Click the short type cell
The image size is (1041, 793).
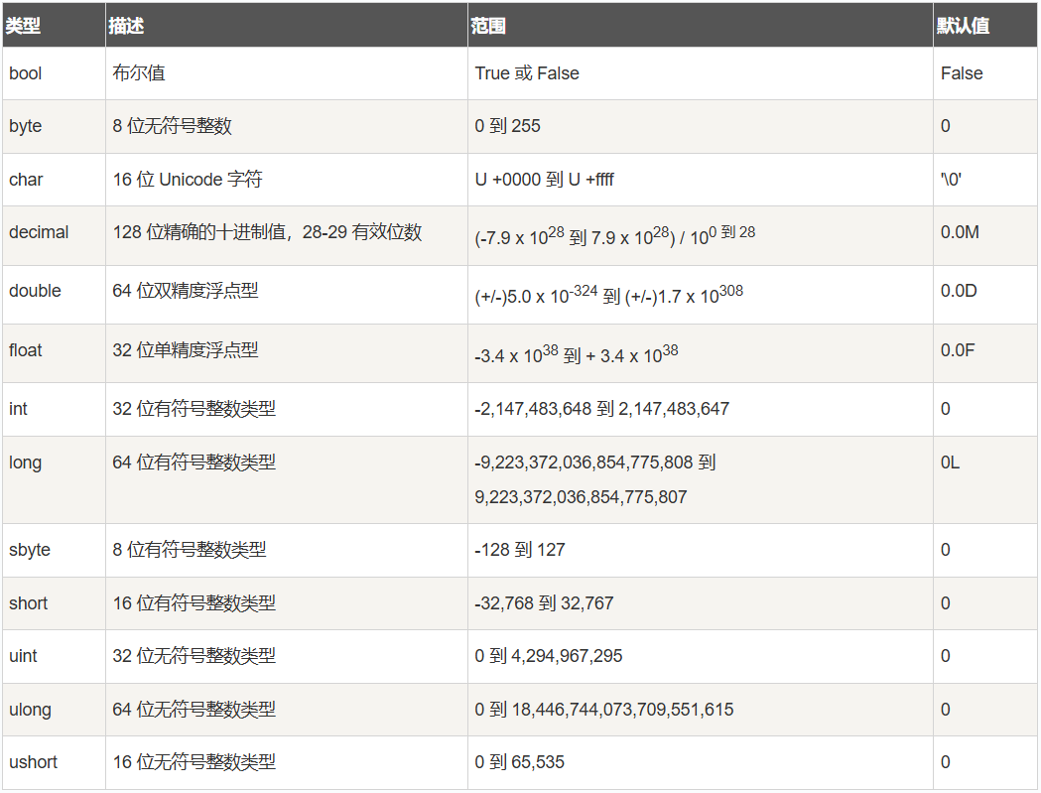coord(54,603)
